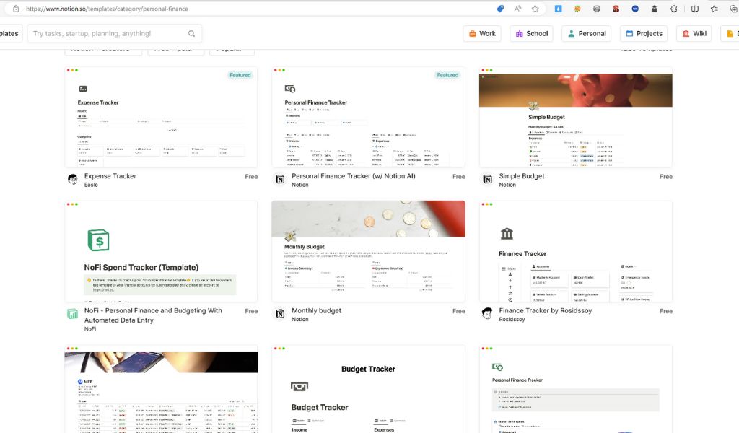Click the Rosidssoy creator name

point(512,319)
